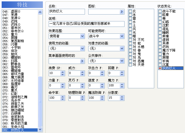Viewport: 185px width, 133px height.
Task: Decrease the 消费 SP value
Action: pyautogui.click(x=62, y=75)
